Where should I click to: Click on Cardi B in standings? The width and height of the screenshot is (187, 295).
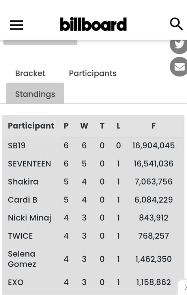[22, 200]
